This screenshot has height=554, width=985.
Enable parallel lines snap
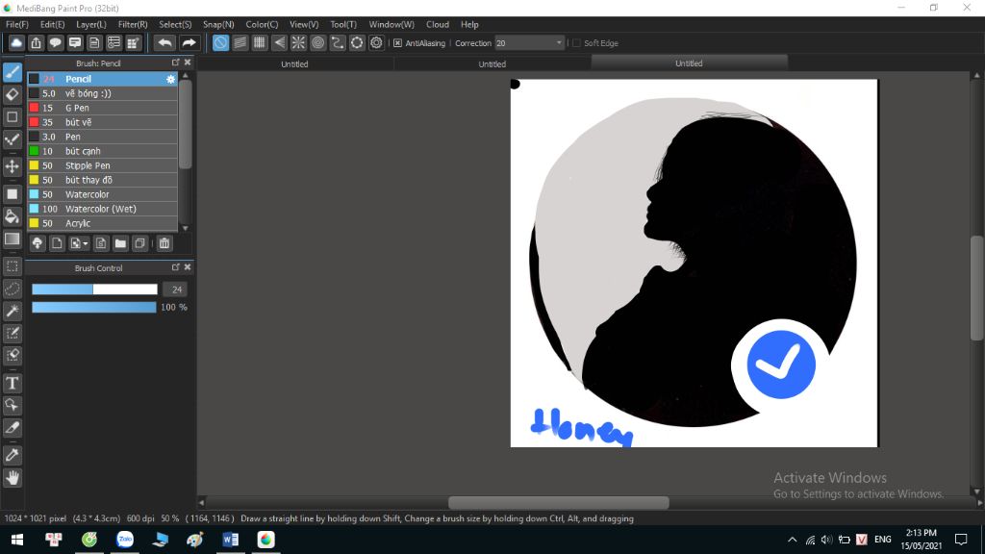click(x=240, y=42)
